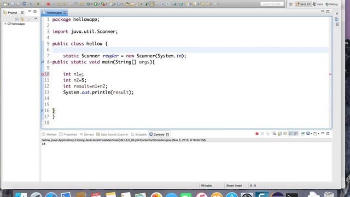
Task: Toggle Link with Editor in Project panel
Action: 22,19
